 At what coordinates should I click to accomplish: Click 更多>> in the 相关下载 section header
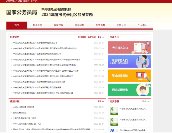point(146,102)
